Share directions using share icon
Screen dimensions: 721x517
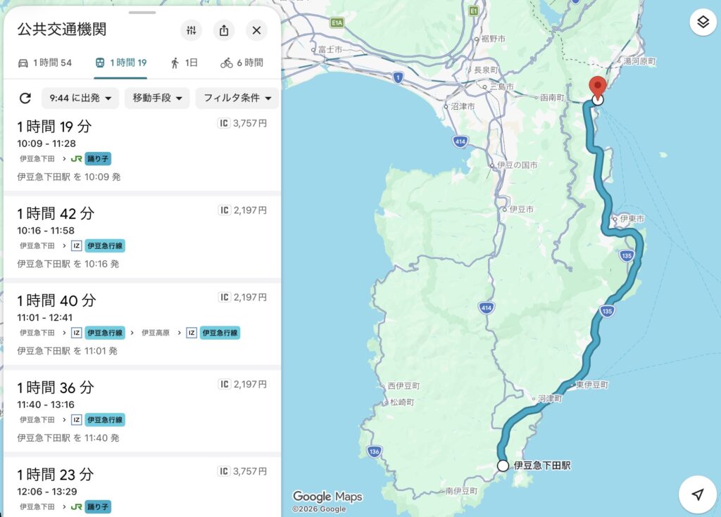pyautogui.click(x=224, y=30)
